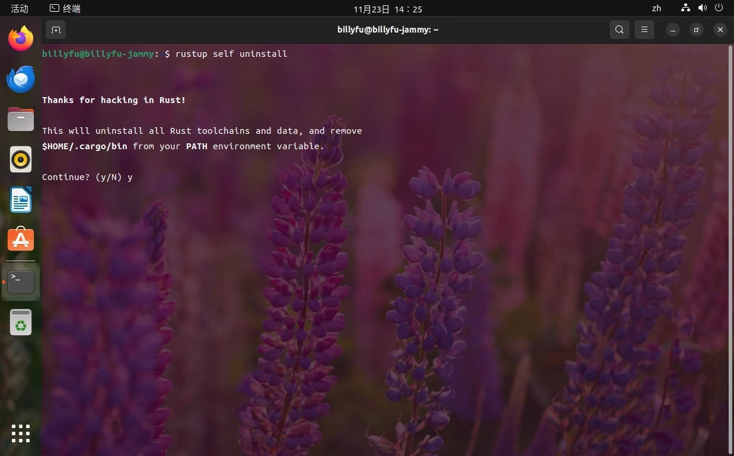Open the power menu icon

point(719,8)
